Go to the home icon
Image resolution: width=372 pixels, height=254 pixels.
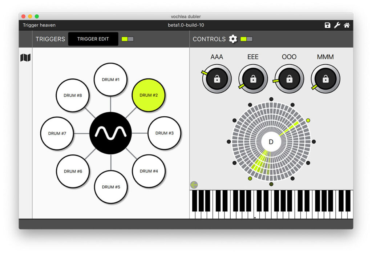347,25
